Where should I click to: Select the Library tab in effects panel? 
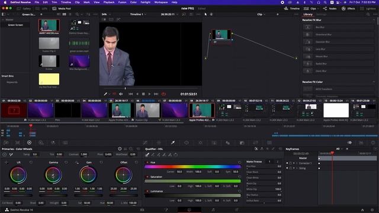[x=308, y=14]
